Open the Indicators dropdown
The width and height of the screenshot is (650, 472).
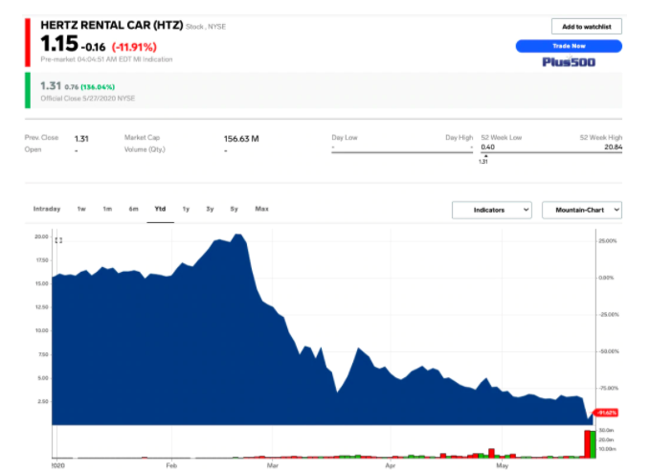pyautogui.click(x=492, y=210)
